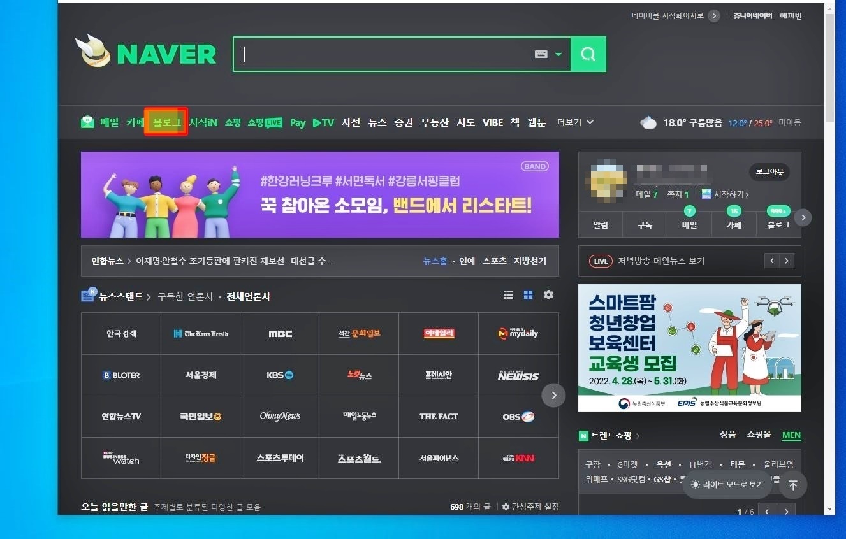846x539 pixels.
Task: Click the green search magnifier button
Action: [x=588, y=54]
